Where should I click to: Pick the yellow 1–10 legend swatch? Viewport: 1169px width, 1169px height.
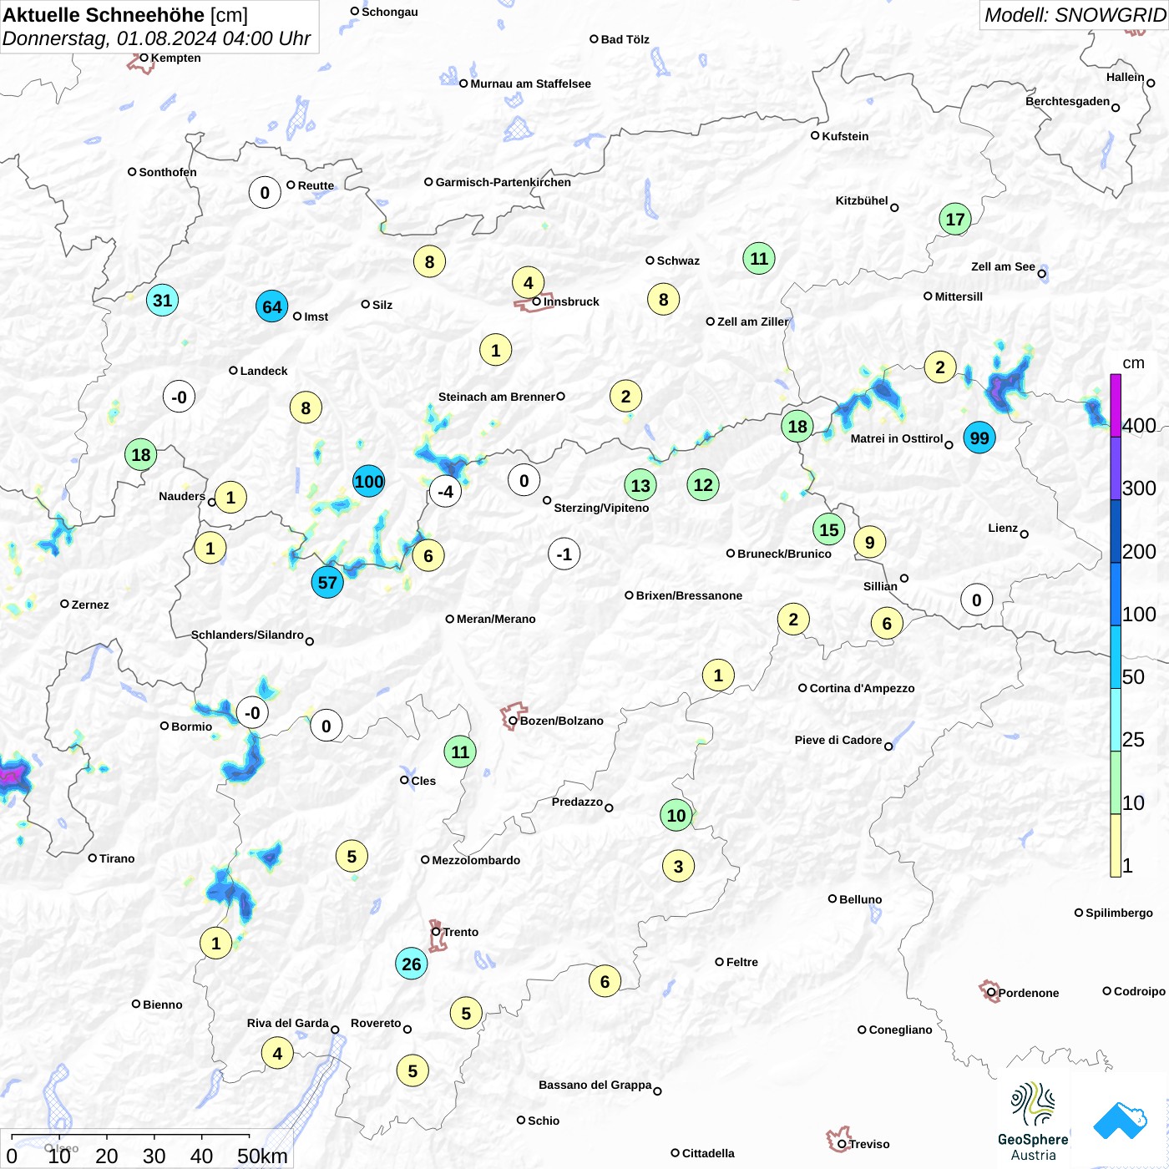point(1116,845)
